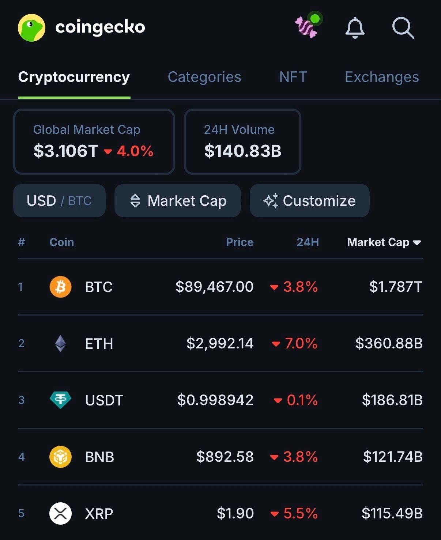The height and width of the screenshot is (540, 441).
Task: Sort by the Price column header
Action: 240,242
